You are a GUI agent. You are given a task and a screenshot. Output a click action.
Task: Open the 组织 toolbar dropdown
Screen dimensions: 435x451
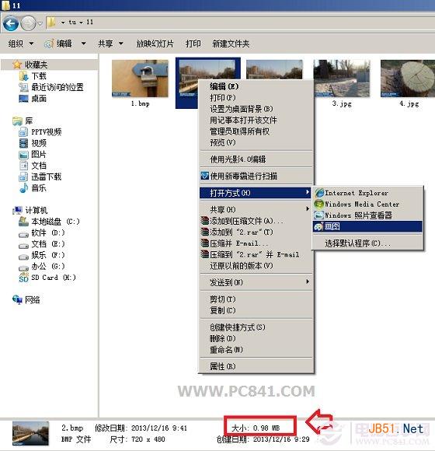click(x=21, y=44)
